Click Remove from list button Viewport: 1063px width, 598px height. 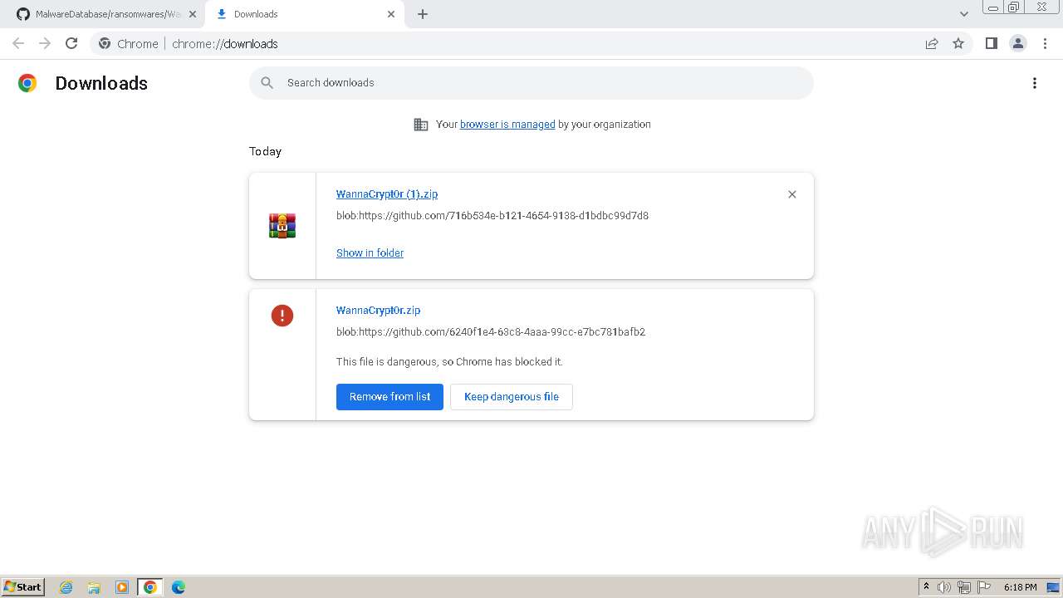point(389,397)
